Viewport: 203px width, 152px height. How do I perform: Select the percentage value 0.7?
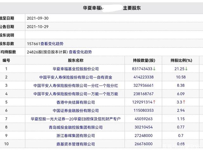(x=181, y=135)
